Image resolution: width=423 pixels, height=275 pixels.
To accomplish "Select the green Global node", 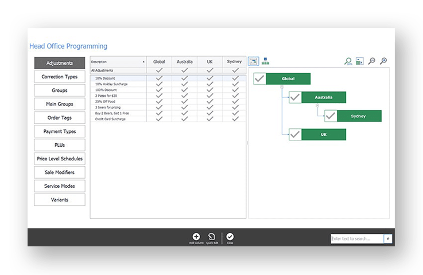I will 288,78.
